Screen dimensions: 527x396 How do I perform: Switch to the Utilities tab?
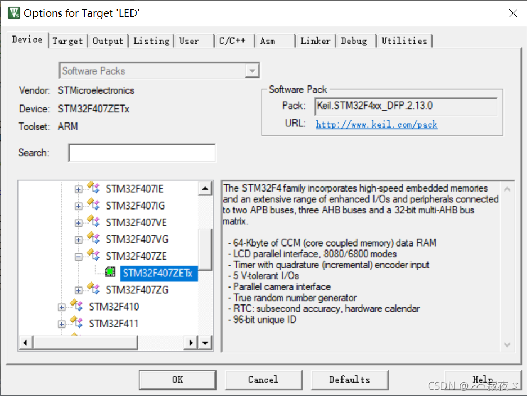coord(404,41)
